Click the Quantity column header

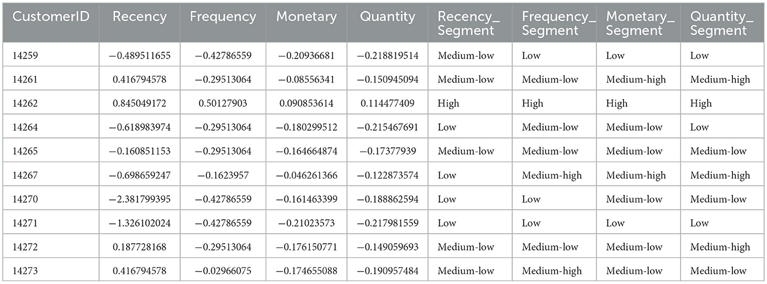387,17
